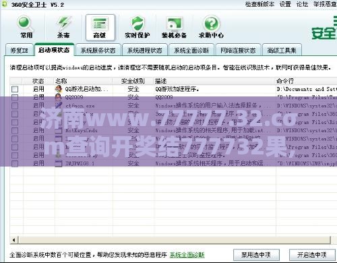Open the 求助中心 help center icon
This screenshot has height=263, width=337.
click(x=211, y=27)
